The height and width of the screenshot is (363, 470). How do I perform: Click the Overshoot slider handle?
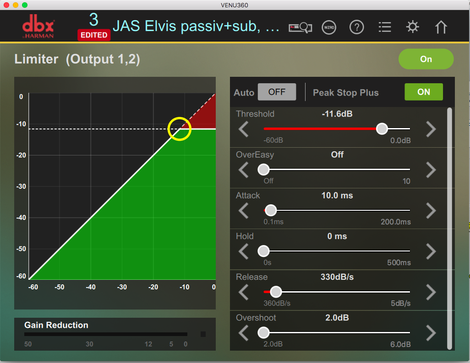(x=263, y=333)
